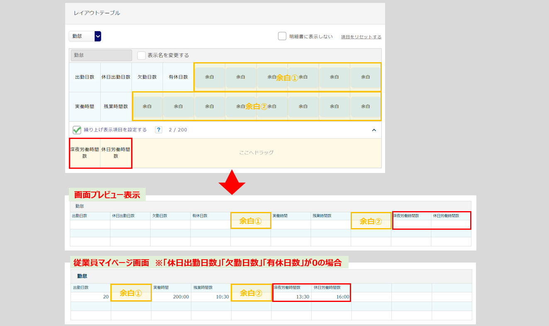The image size is (549, 326).
Task: Click the 休日労働時間数 item in drag area
Action: click(116, 153)
